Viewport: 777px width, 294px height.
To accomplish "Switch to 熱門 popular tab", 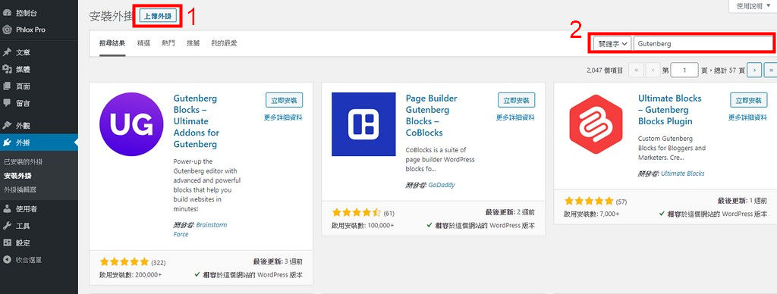I will pos(168,43).
